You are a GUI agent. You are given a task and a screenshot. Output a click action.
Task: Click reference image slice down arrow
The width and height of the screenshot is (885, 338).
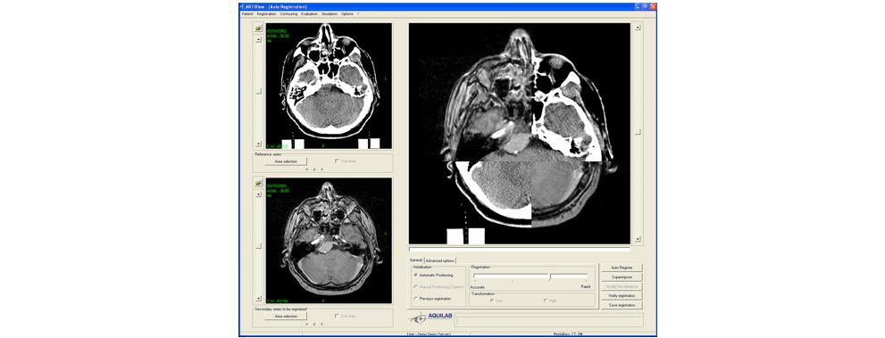coord(258,144)
